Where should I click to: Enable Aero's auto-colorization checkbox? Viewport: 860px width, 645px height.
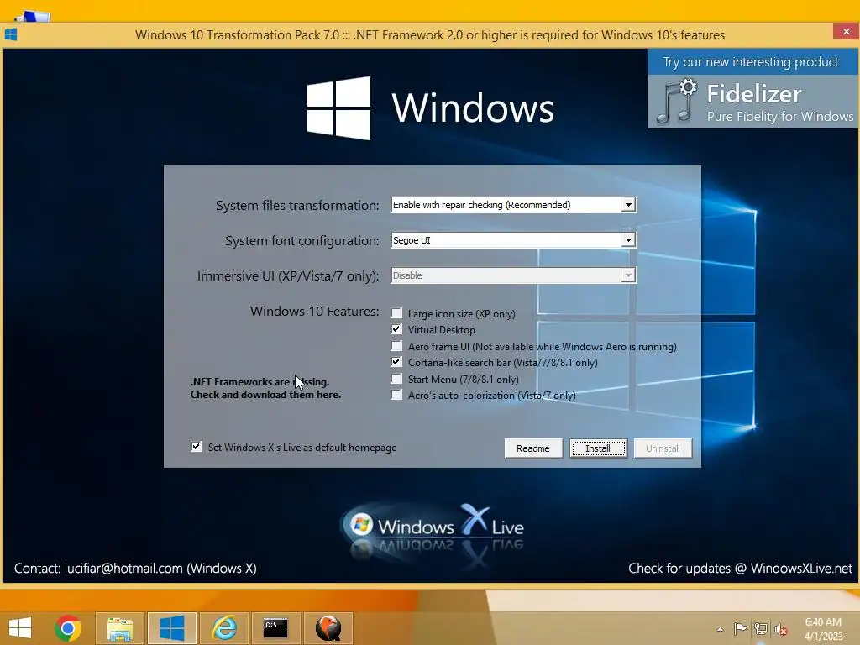396,395
